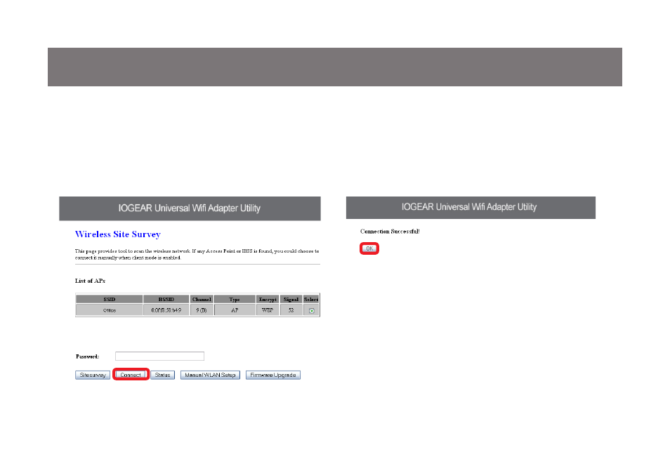
Task: Click the BSSID column header
Action: (x=166, y=299)
